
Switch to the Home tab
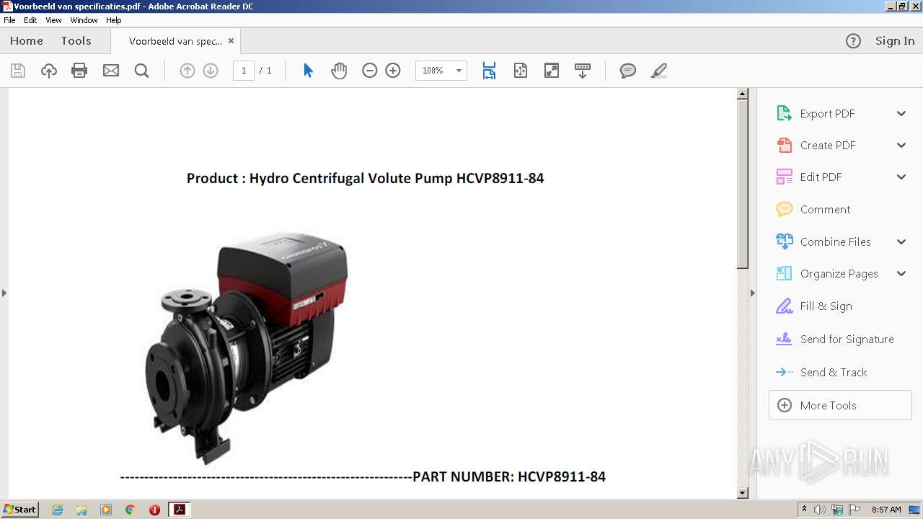27,41
